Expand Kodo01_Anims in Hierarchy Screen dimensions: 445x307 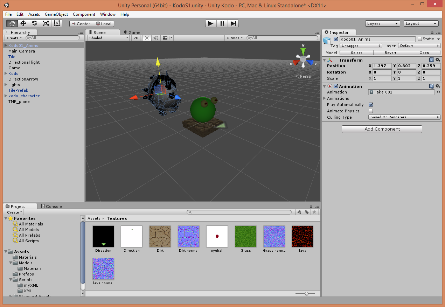point(6,46)
